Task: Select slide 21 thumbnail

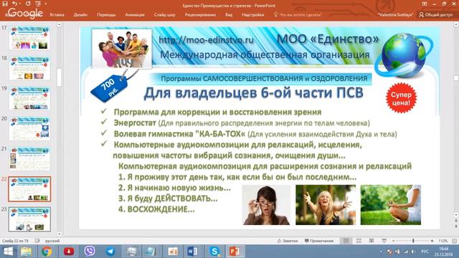Action: [x=29, y=159]
